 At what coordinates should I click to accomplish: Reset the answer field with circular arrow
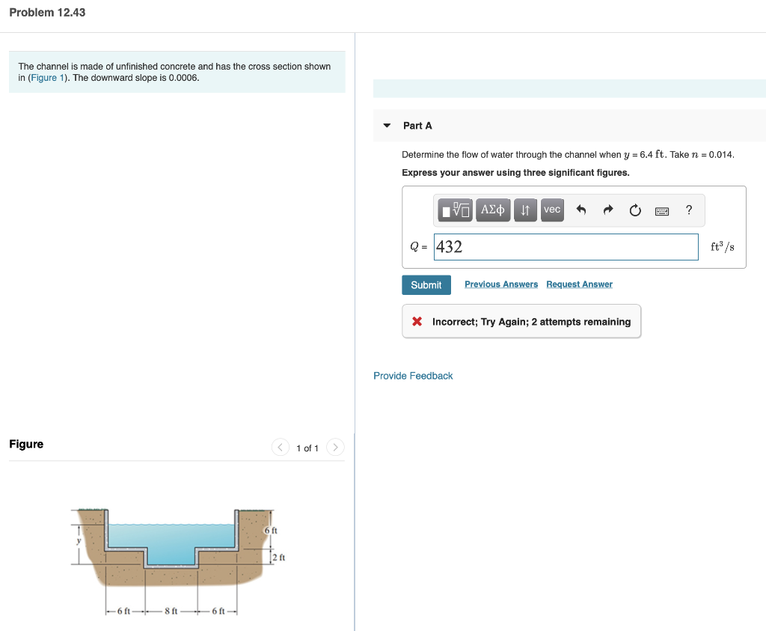(x=634, y=210)
